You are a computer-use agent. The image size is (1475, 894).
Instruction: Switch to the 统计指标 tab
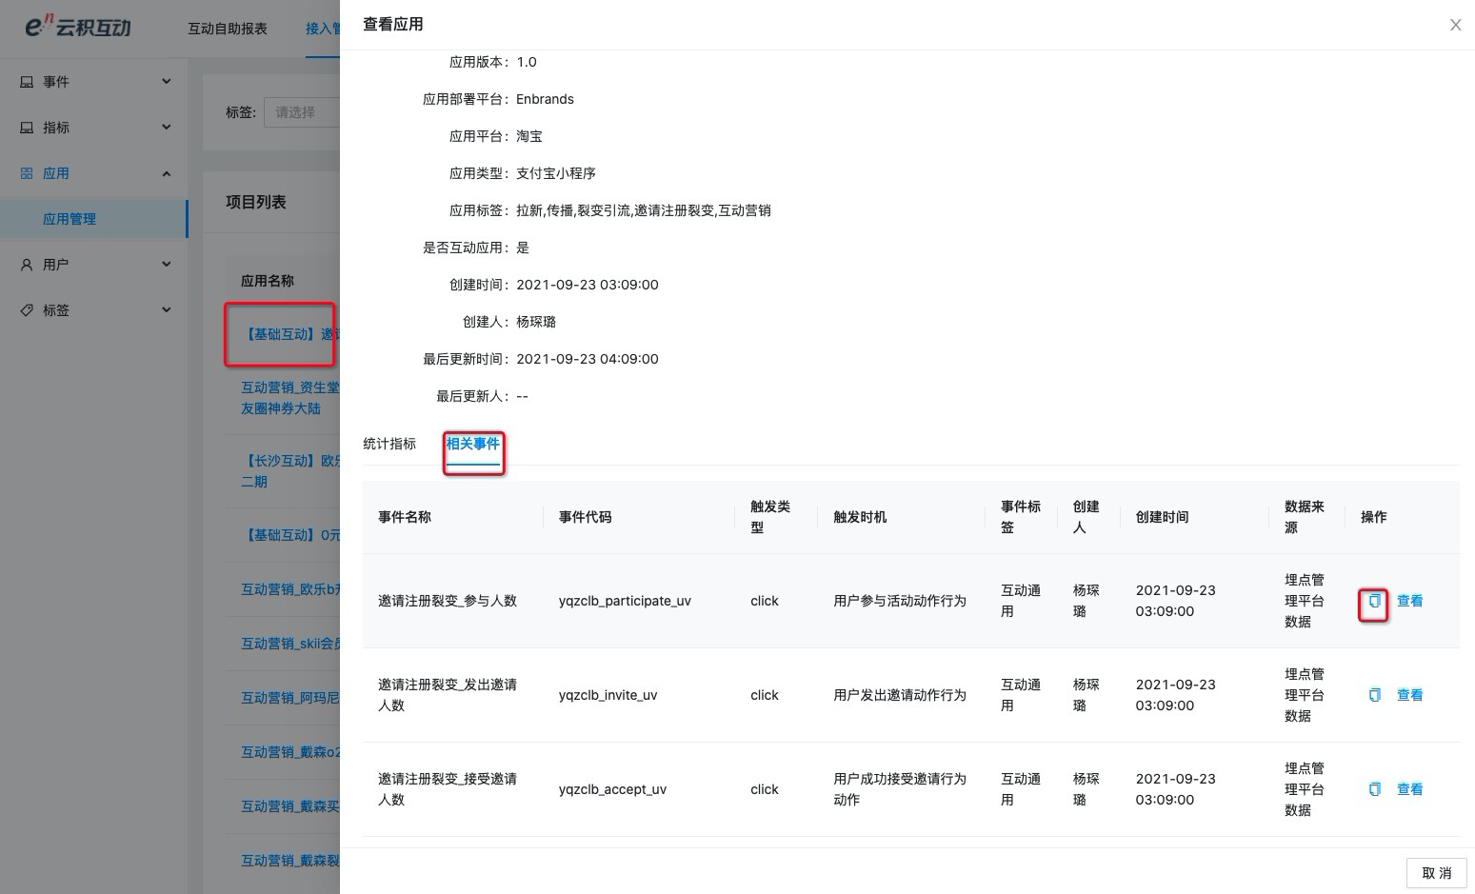[389, 444]
